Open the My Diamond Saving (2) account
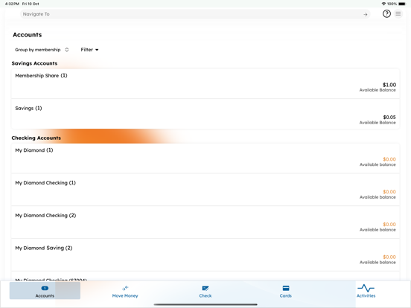The width and height of the screenshot is (411, 308). (205, 255)
